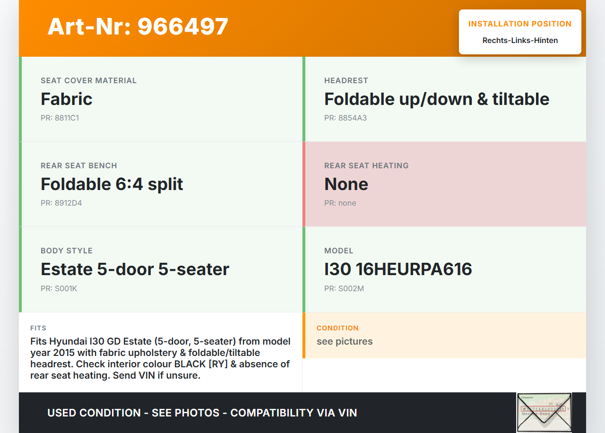The width and height of the screenshot is (605, 433).
Task: Select 'Estate 5-door 5-seater' value
Action: click(135, 269)
